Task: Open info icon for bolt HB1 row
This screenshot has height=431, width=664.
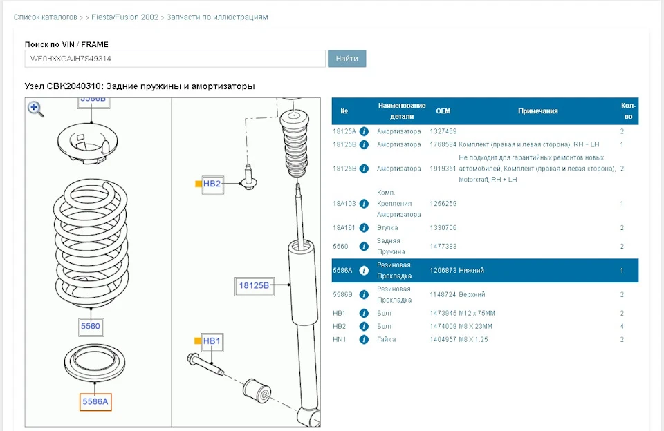Action: tap(364, 314)
